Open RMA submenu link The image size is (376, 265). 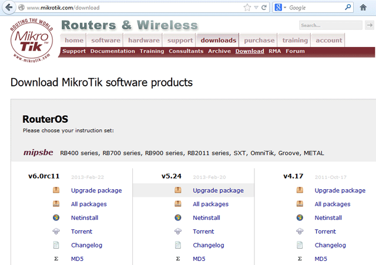click(x=274, y=51)
